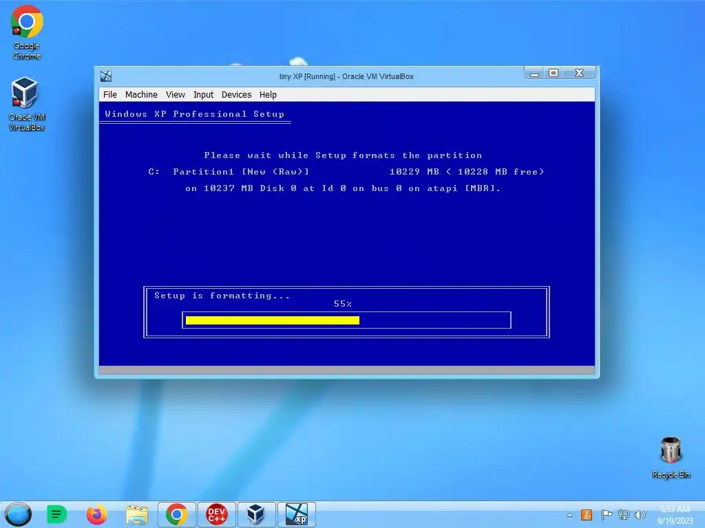Open the Recycle Bin desktop icon

[x=671, y=457]
